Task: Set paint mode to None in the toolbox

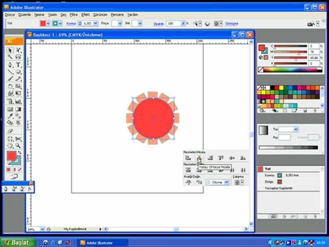Action: 20,169
